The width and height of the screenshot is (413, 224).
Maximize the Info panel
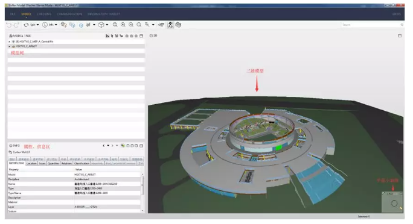click(x=141, y=146)
